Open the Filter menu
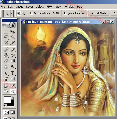 [x=50, y=7]
